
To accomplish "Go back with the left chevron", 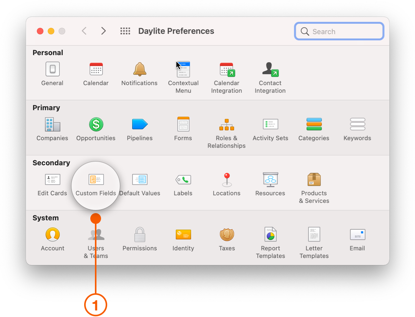I will (84, 31).
